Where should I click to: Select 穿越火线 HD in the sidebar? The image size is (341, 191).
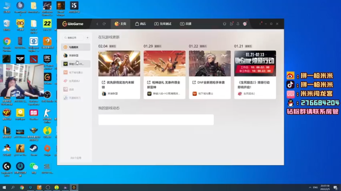76,64
